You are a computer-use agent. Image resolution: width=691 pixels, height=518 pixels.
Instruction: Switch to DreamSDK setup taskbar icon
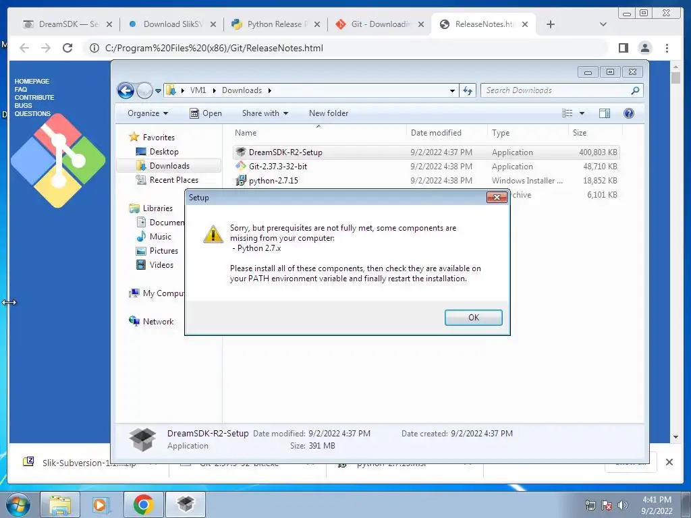186,505
